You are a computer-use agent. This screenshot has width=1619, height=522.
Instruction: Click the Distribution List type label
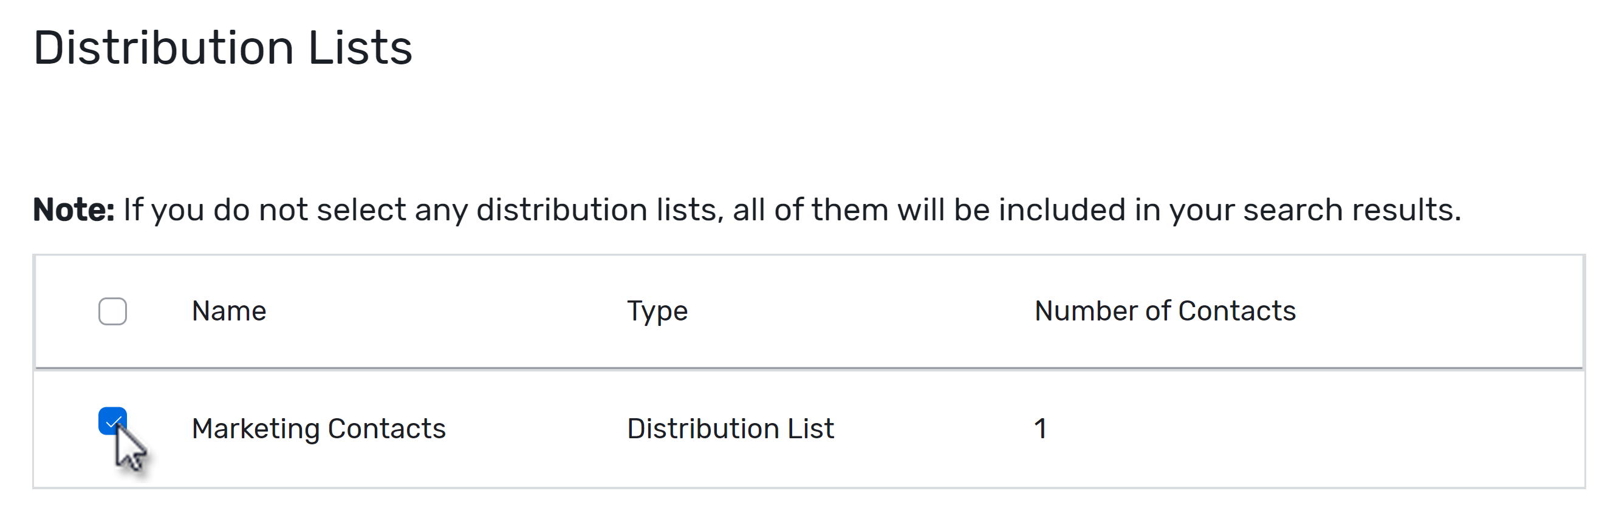[729, 429]
